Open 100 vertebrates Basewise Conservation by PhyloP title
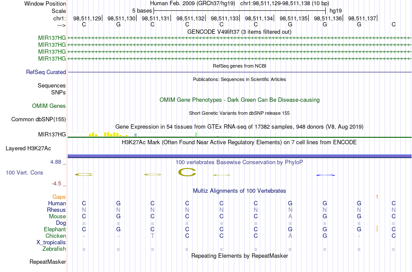The height and width of the screenshot is (272, 412). click(239, 162)
